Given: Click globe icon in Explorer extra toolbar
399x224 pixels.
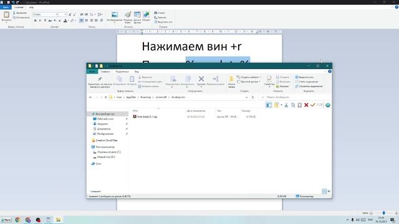Looking at the screenshot, I should tap(328, 105).
